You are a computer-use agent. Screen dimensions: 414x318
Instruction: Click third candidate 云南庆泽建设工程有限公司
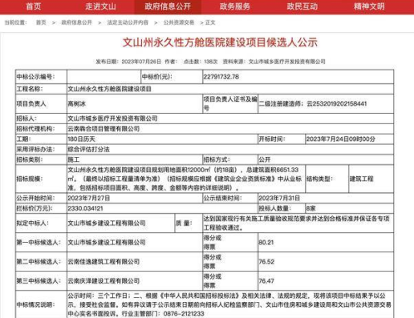pos(103,281)
